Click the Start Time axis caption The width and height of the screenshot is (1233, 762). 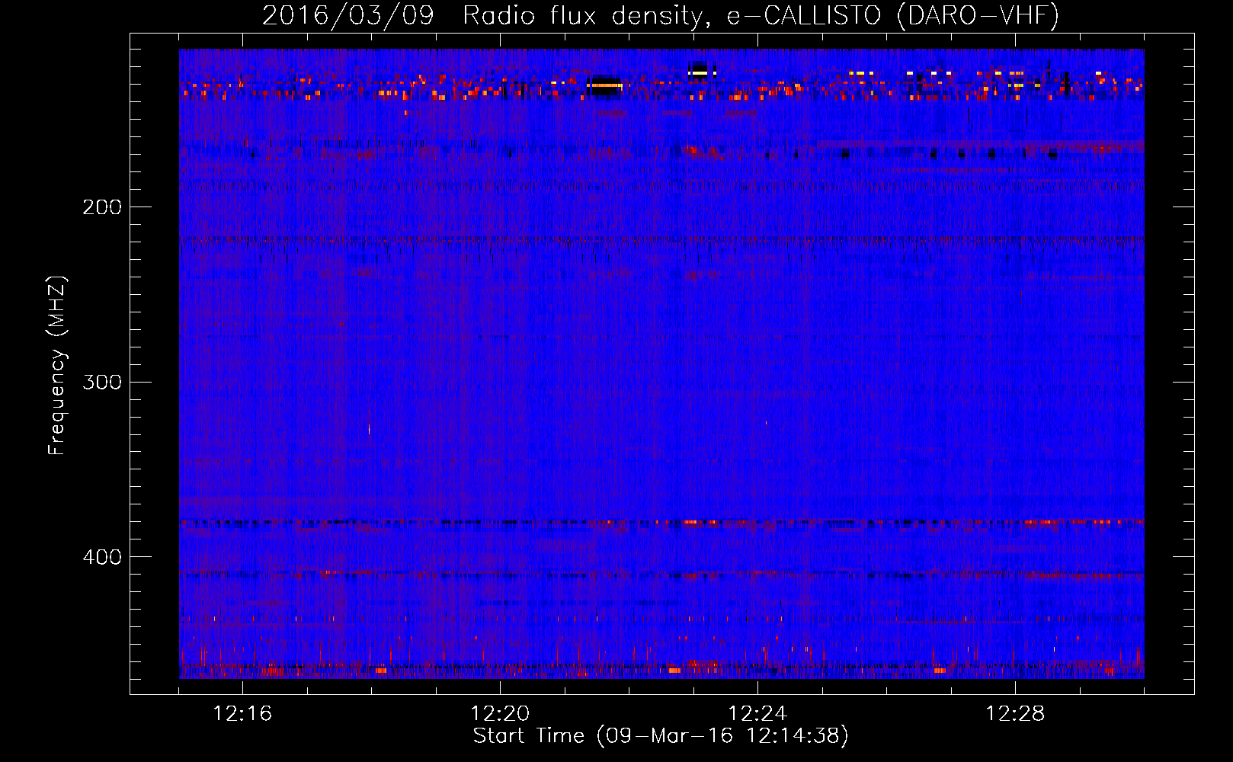(x=661, y=736)
